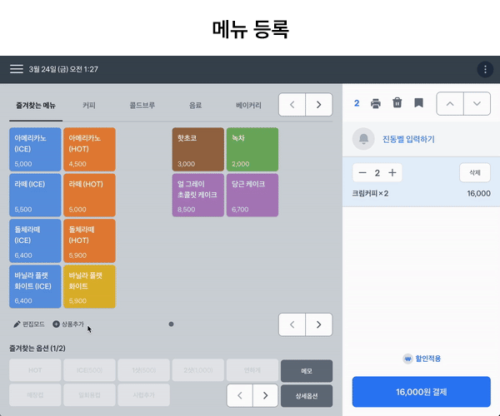Click the 삭제 button for 크림커피
500x416 pixels.
point(475,173)
